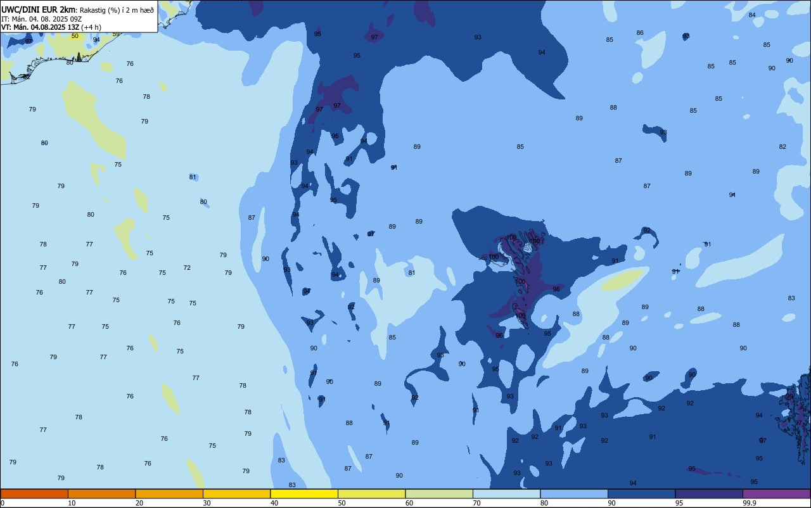Viewport: 811px width, 508px height.
Task: Click the '95' legend tick label below colorbar
Action: pyautogui.click(x=679, y=503)
